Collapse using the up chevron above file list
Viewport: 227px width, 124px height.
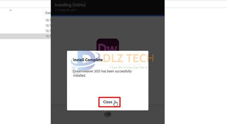pyautogui.click(x=11, y=10)
